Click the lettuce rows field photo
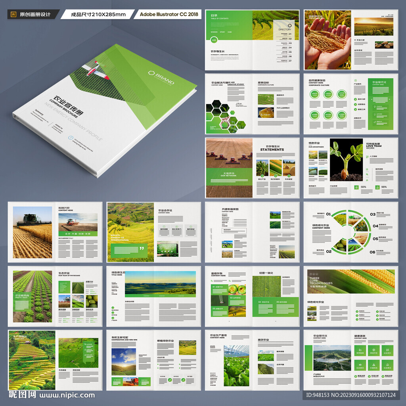 tap(33, 297)
